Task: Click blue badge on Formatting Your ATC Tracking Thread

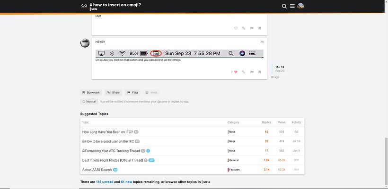Action: pos(148,151)
